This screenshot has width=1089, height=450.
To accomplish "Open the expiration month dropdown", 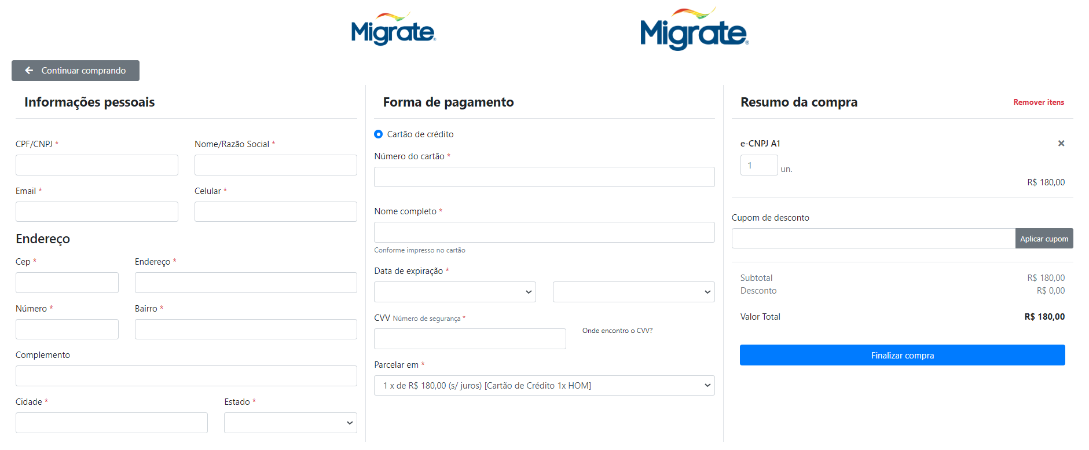I will (455, 292).
